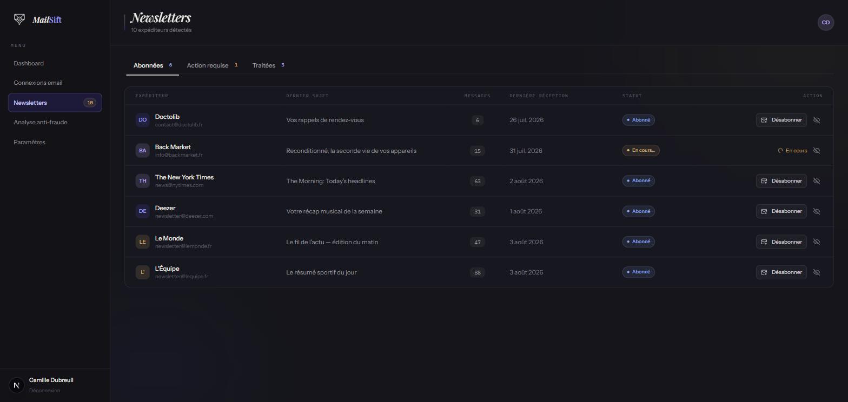Click the email contact@doctolib.fr
848x402 pixels.
pos(178,125)
